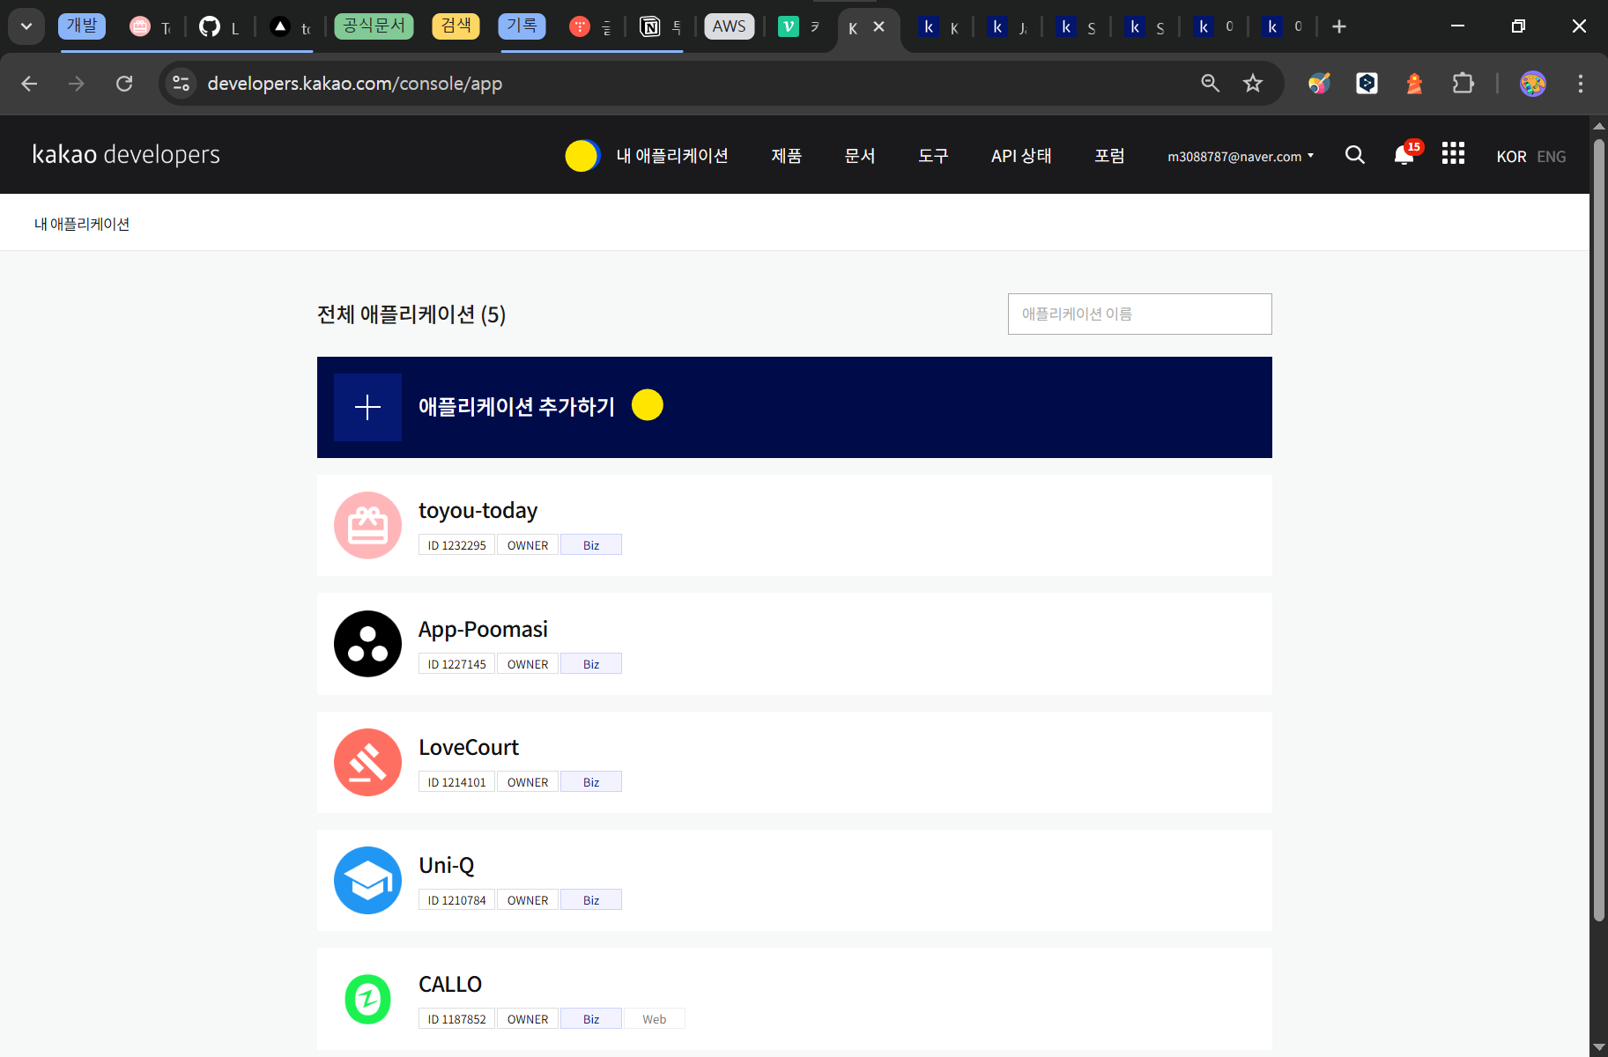The width and height of the screenshot is (1608, 1057).
Task: Open the LoveCourt application
Action: [795, 762]
